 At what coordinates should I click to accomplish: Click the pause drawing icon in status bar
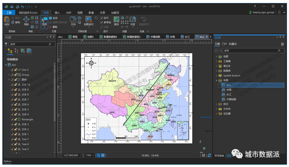(x=204, y=155)
